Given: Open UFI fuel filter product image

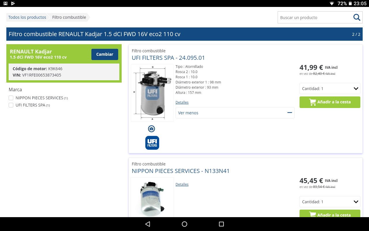Looking at the screenshot, I should (x=152, y=93).
